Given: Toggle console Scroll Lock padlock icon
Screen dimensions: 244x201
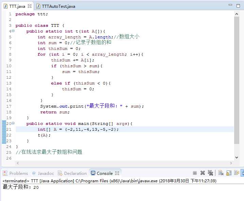Looking at the screenshot, I should pos(229,173).
